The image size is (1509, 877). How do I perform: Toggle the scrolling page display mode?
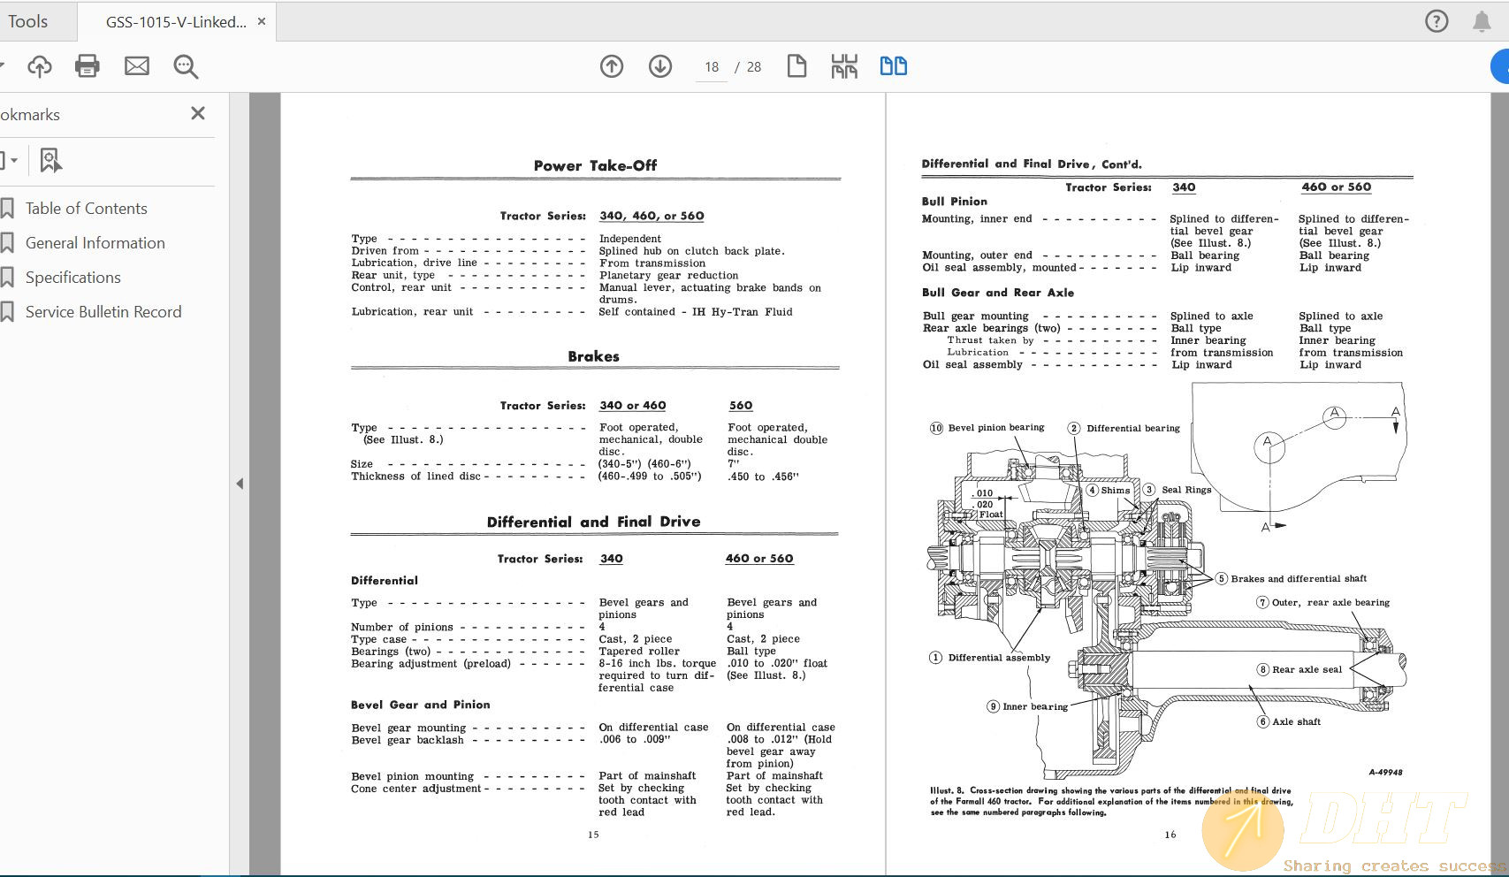point(844,66)
